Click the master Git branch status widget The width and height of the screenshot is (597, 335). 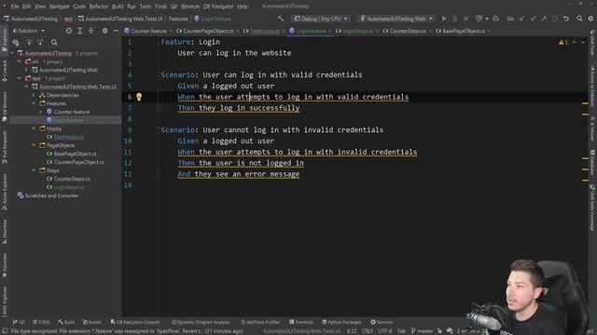pyautogui.click(x=423, y=331)
